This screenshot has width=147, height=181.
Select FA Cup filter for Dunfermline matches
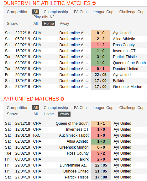coord(80,12)
